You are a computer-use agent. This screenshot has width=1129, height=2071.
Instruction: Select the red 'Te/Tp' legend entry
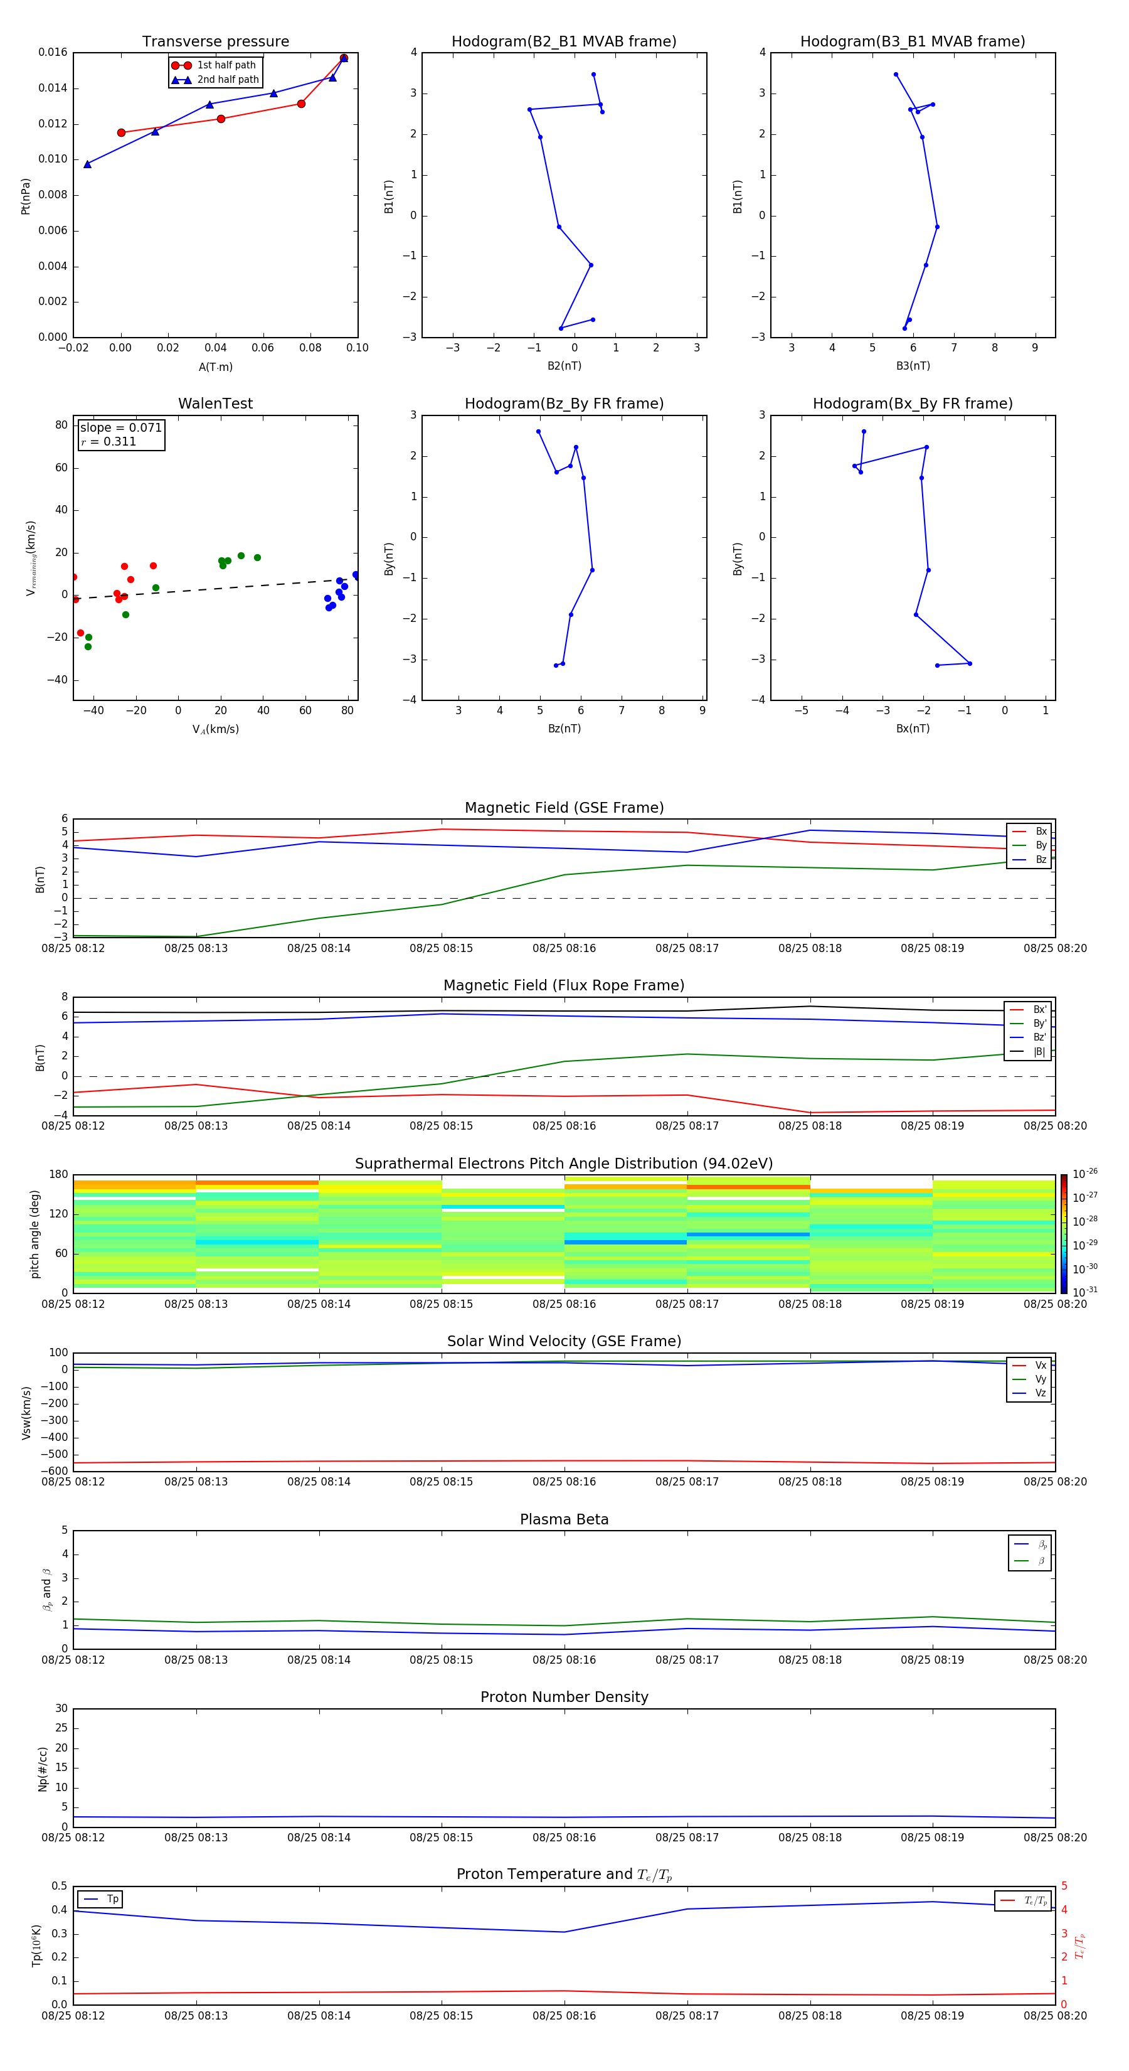[x=1024, y=1900]
